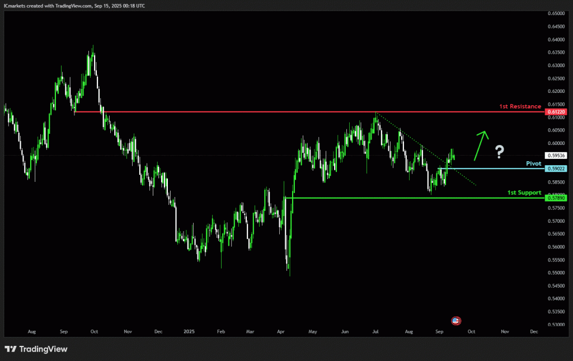Click the 0.62000 price axis label
This screenshot has height=361, width=573.
pos(556,91)
